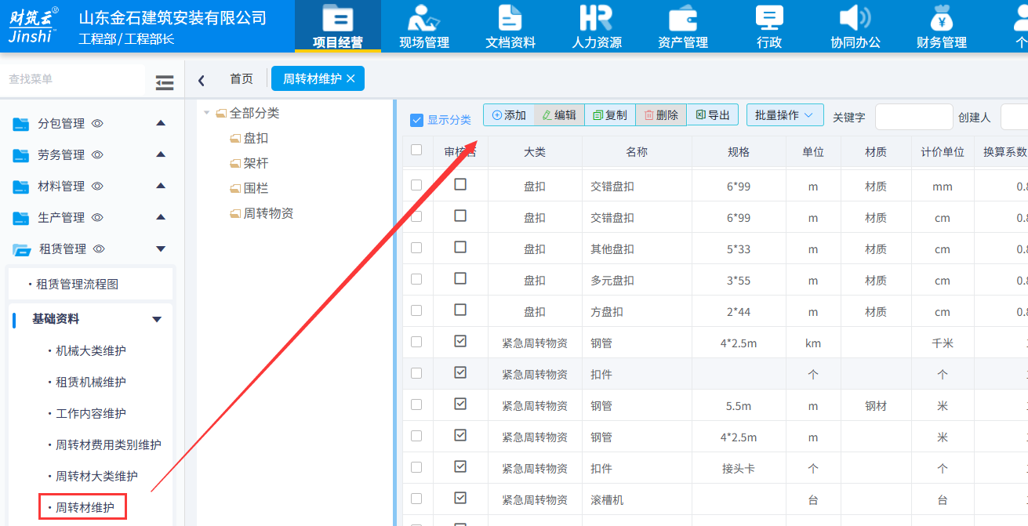The width and height of the screenshot is (1028, 526).
Task: Collapse the 租赁管理 menu arrow
Action: point(161,249)
